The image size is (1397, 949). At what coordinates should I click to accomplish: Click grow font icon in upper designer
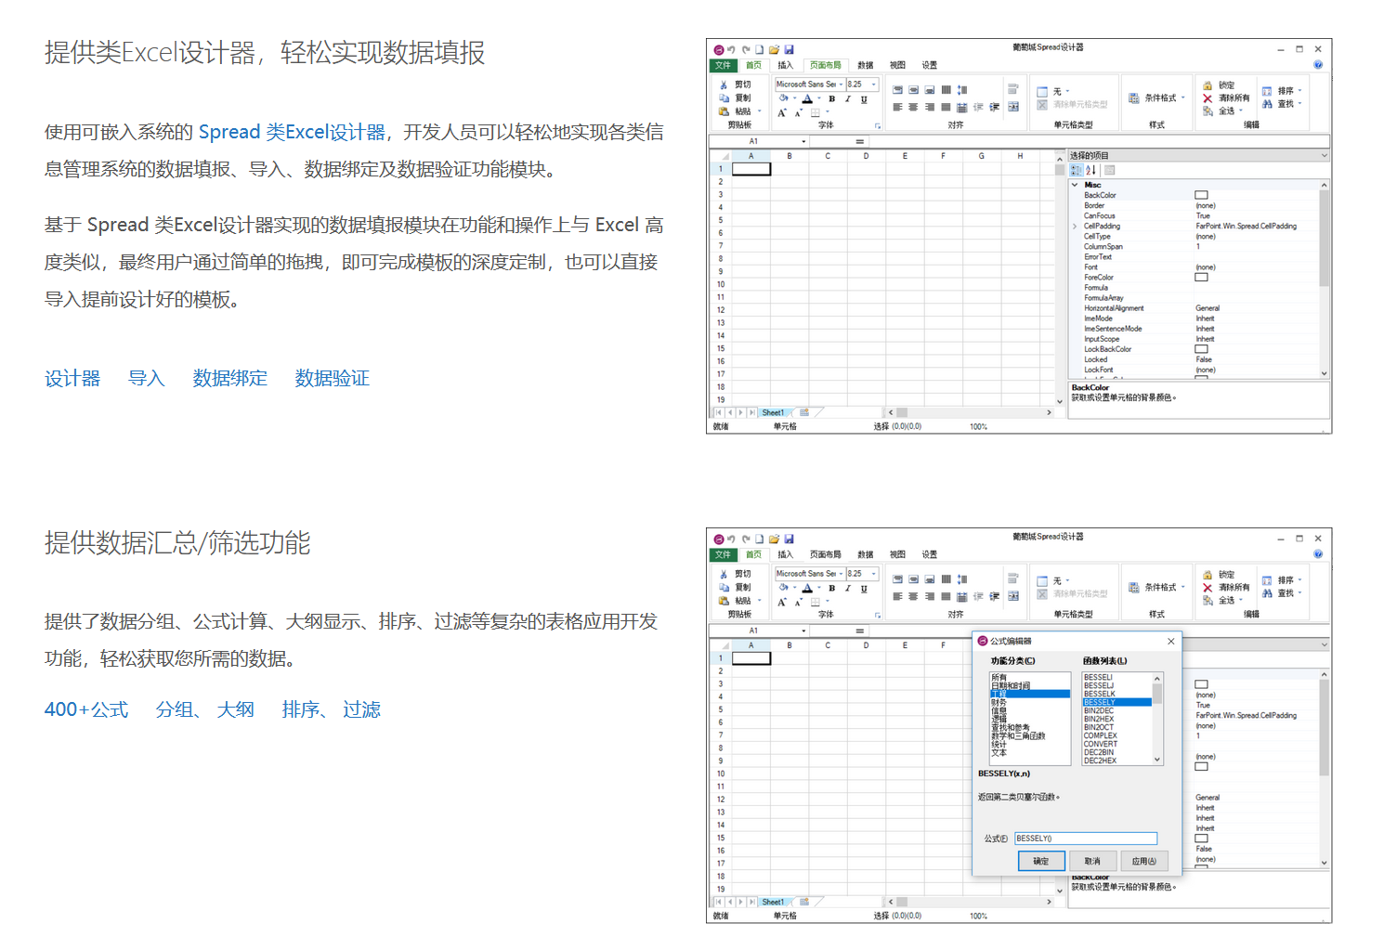[x=782, y=112]
